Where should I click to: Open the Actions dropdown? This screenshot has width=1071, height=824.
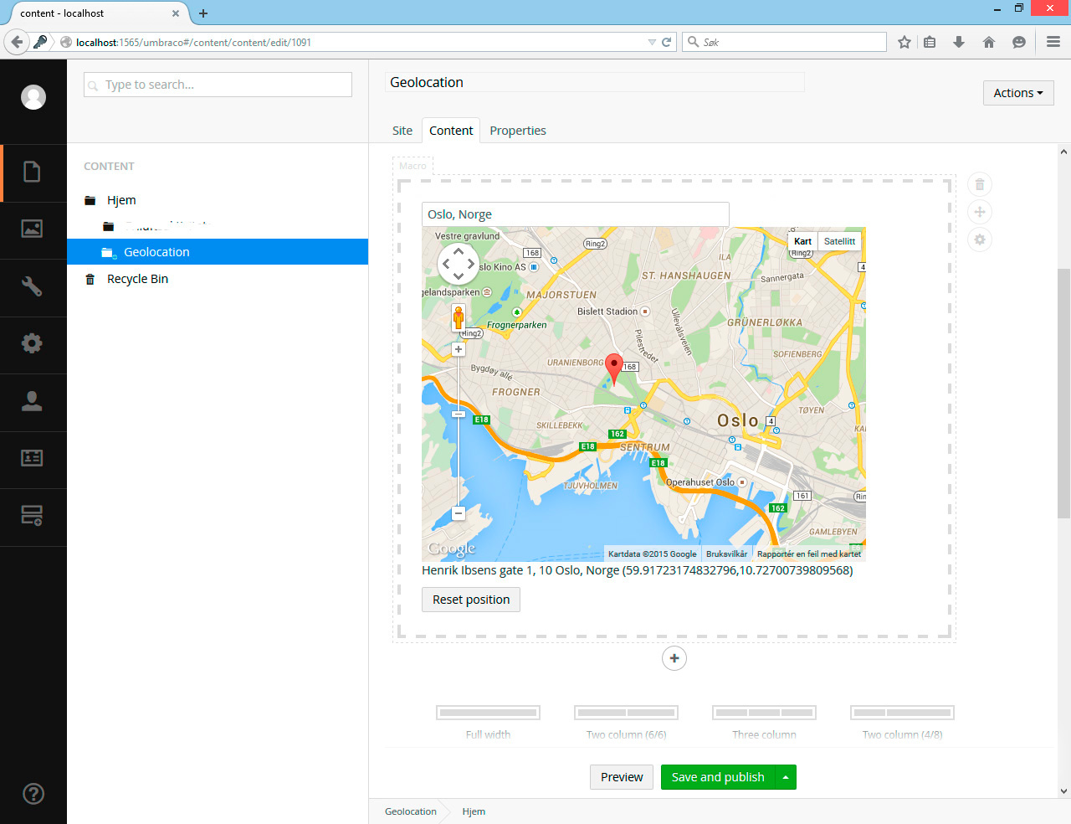click(1018, 93)
